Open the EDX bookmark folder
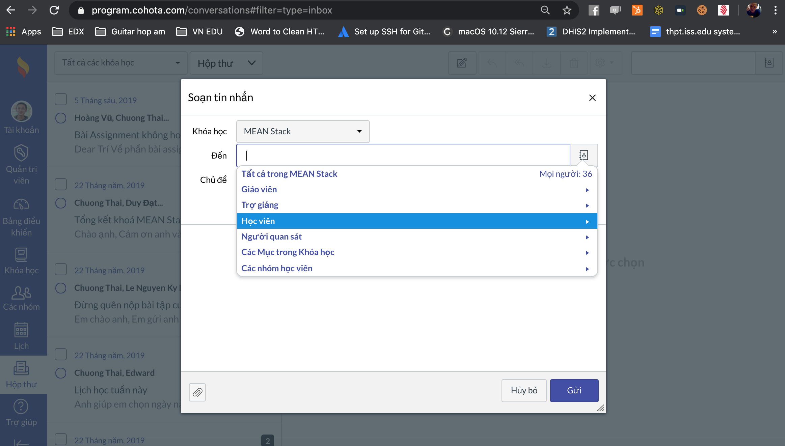The image size is (785, 446). [68, 32]
